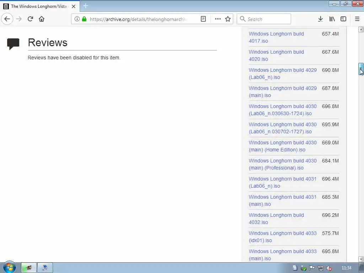The image size is (364, 273).
Task: Click the 669.0M file size text
Action: 330,143
